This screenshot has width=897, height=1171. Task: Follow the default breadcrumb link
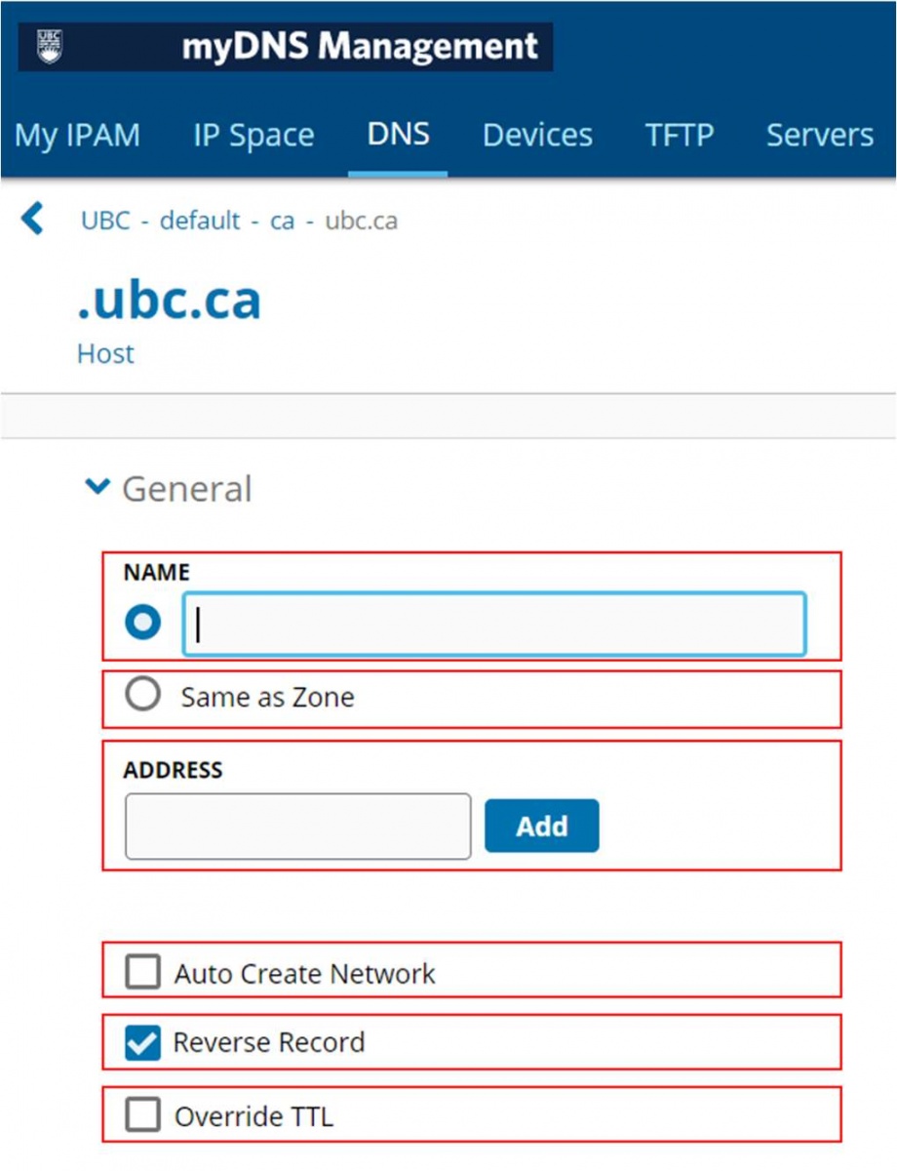pyautogui.click(x=200, y=221)
